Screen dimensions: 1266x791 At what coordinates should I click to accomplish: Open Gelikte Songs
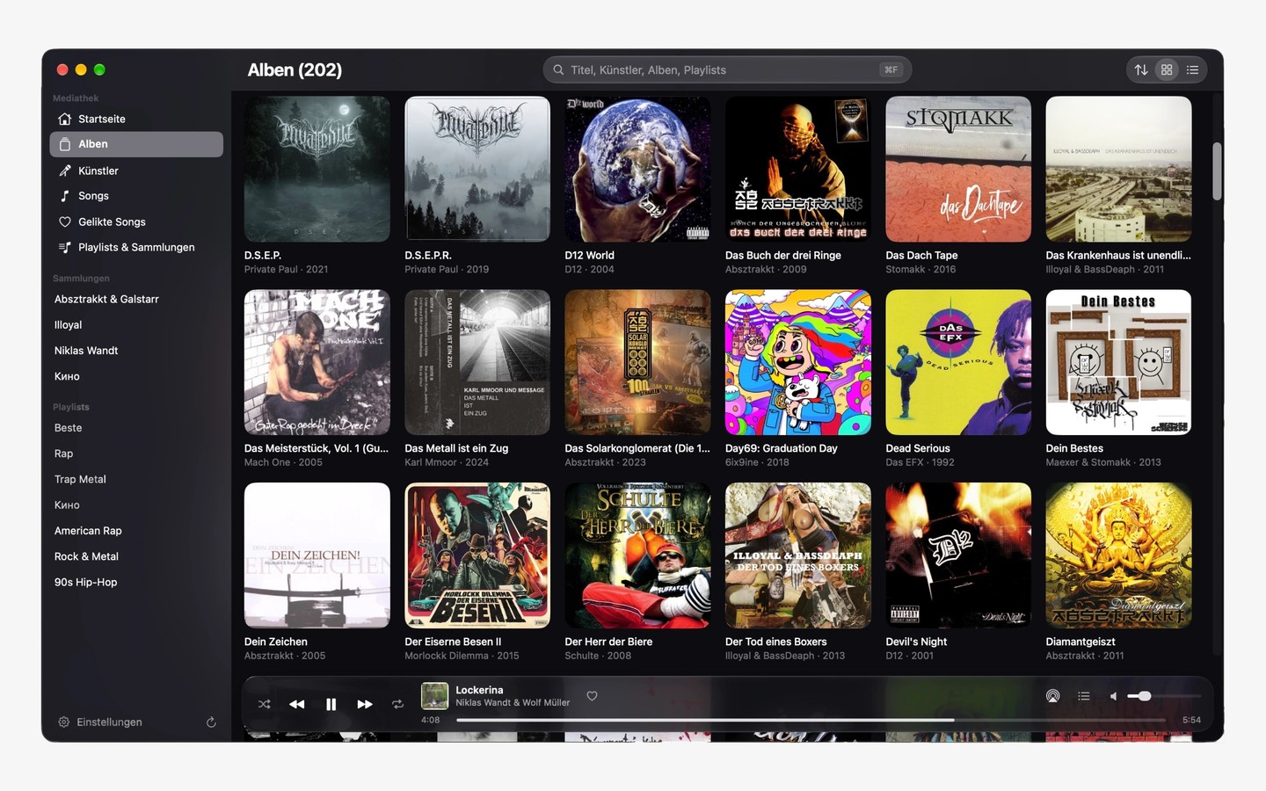click(x=136, y=221)
